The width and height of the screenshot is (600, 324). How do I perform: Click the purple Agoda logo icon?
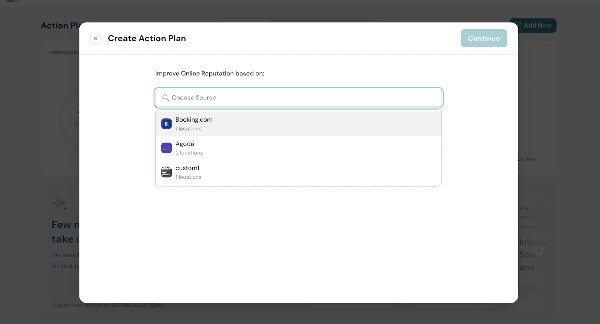click(166, 148)
